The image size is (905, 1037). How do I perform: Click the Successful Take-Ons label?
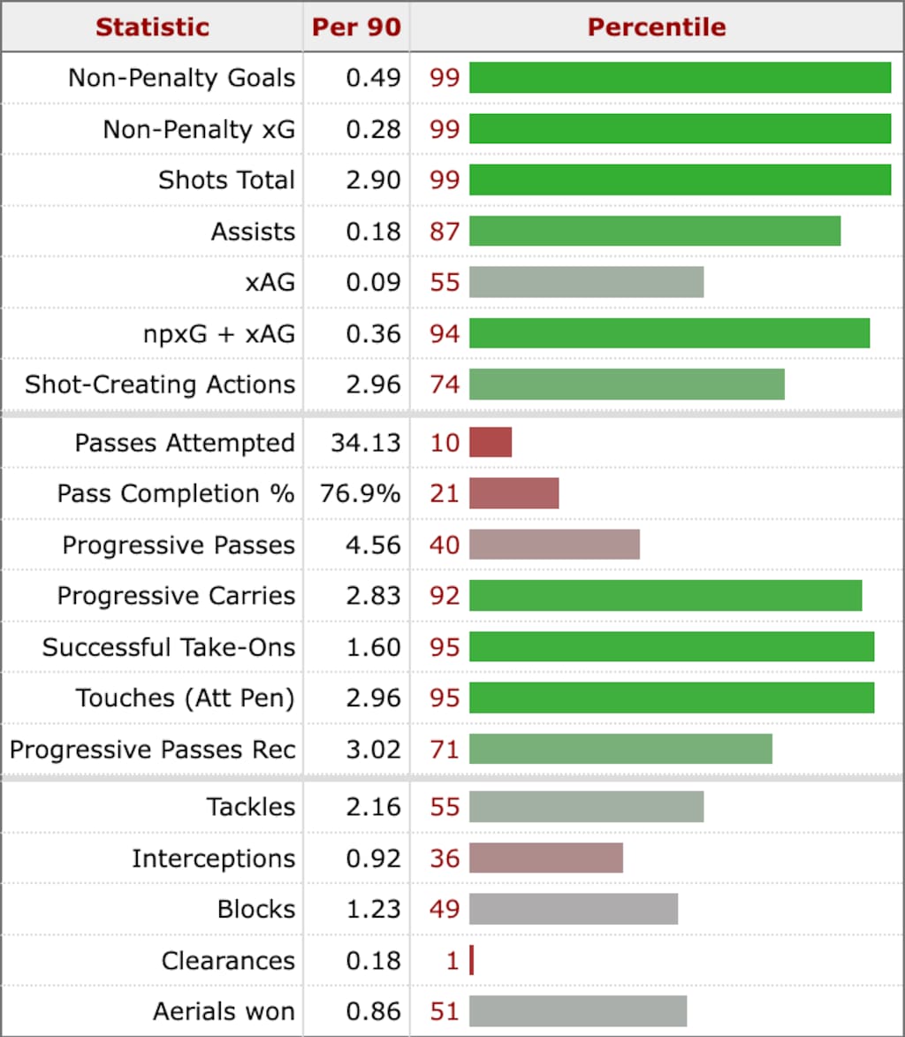[169, 647]
